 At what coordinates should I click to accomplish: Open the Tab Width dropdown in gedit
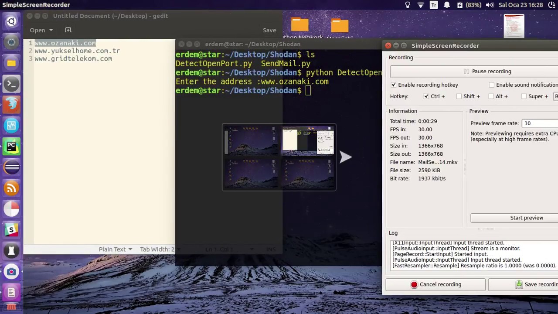(x=159, y=249)
